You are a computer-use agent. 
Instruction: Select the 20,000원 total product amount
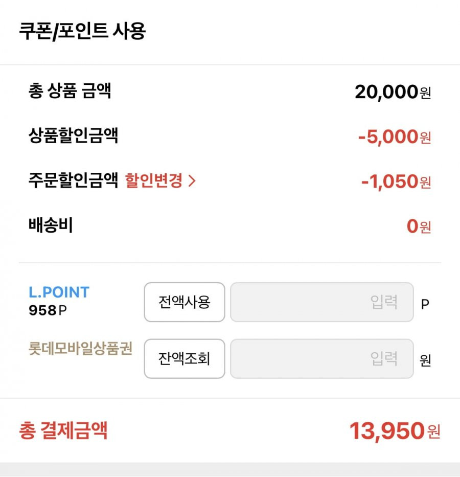[393, 92]
